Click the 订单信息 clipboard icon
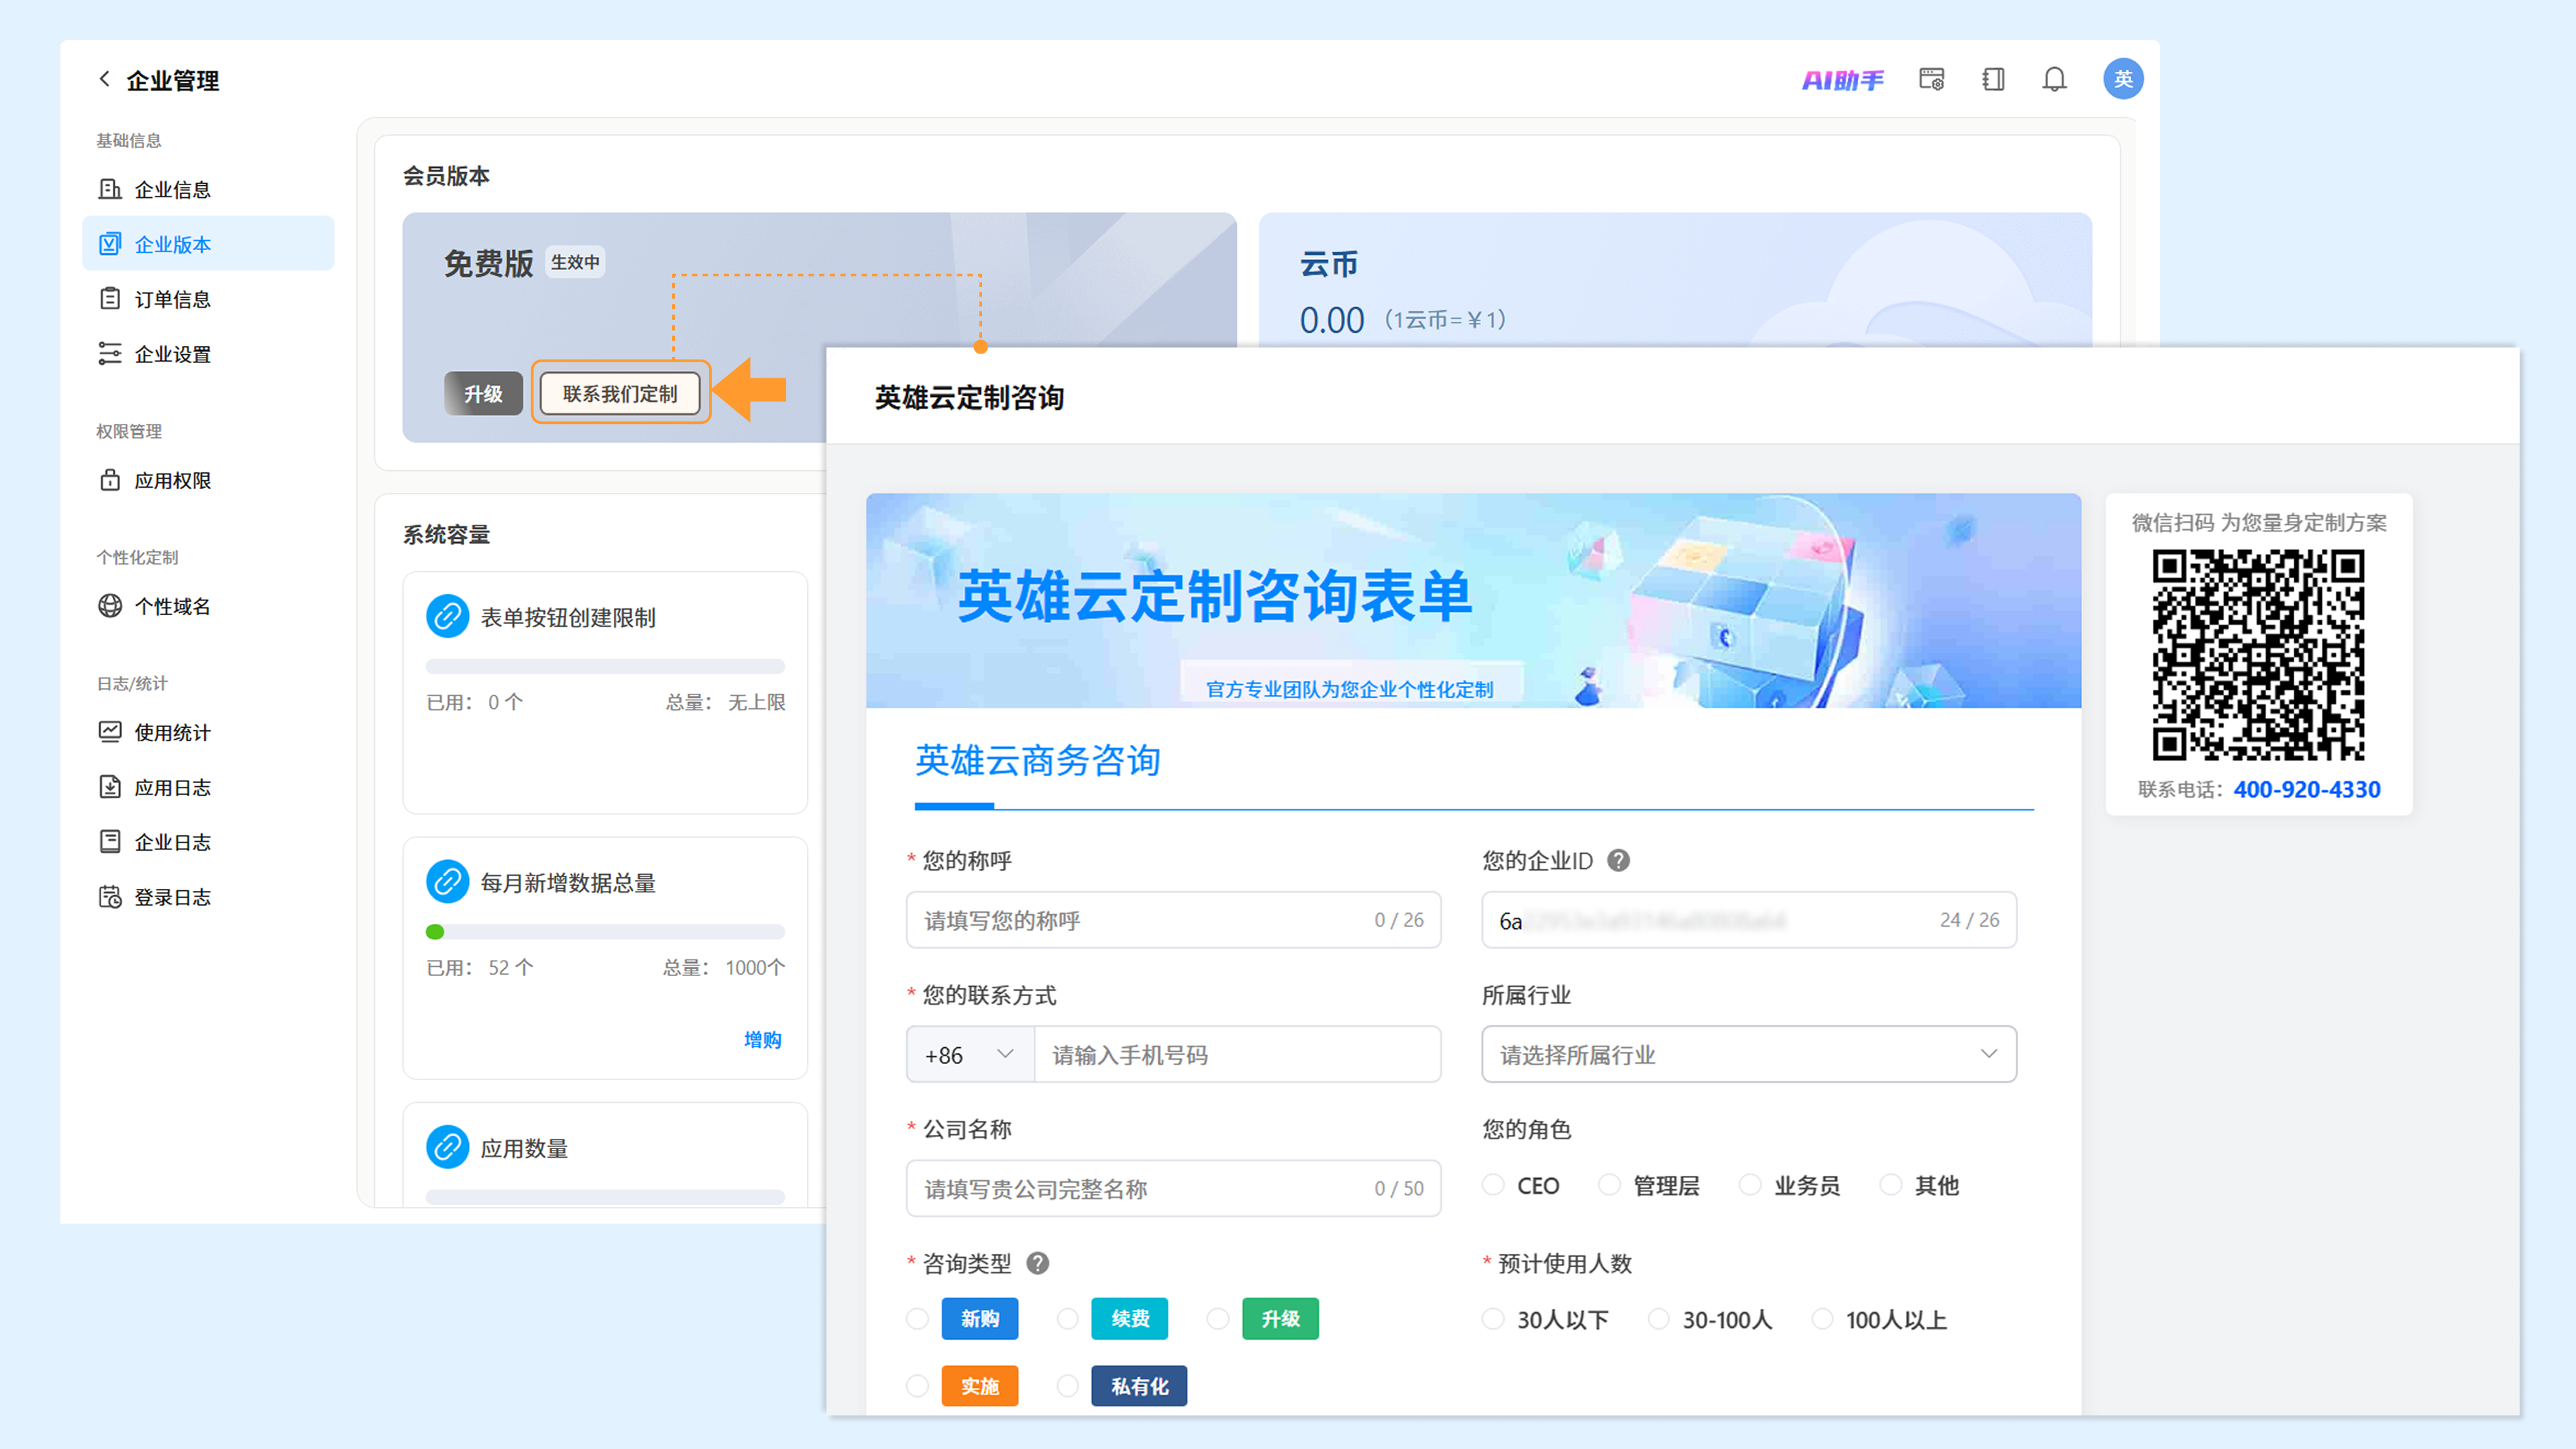 [x=110, y=299]
